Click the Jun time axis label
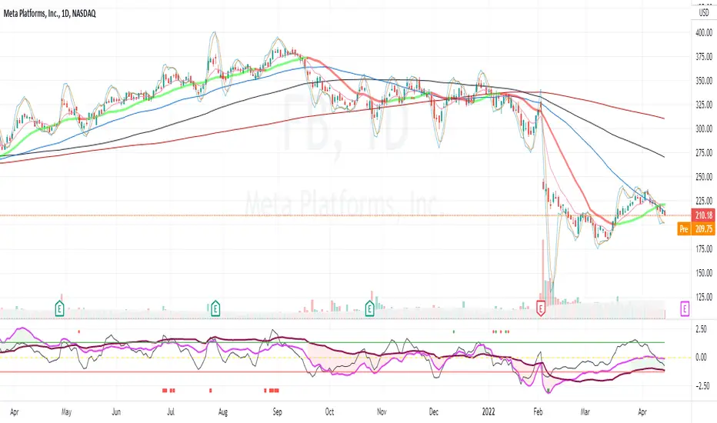 point(116,412)
